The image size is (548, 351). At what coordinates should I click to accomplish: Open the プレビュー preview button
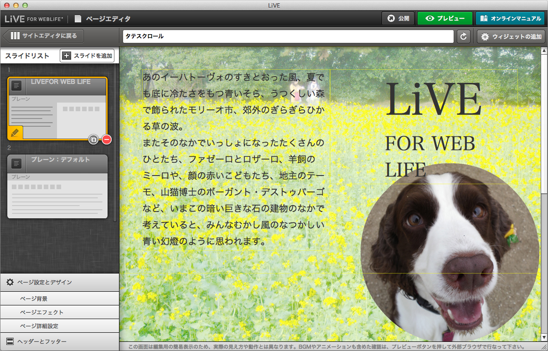(x=445, y=19)
